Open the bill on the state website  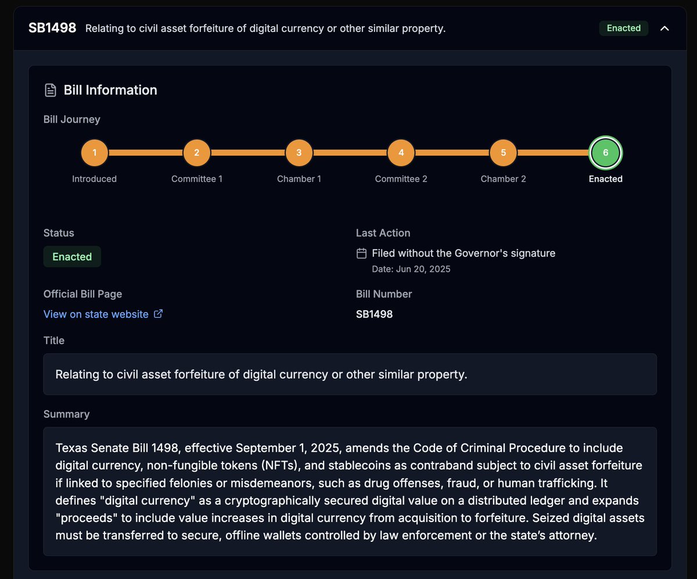96,314
